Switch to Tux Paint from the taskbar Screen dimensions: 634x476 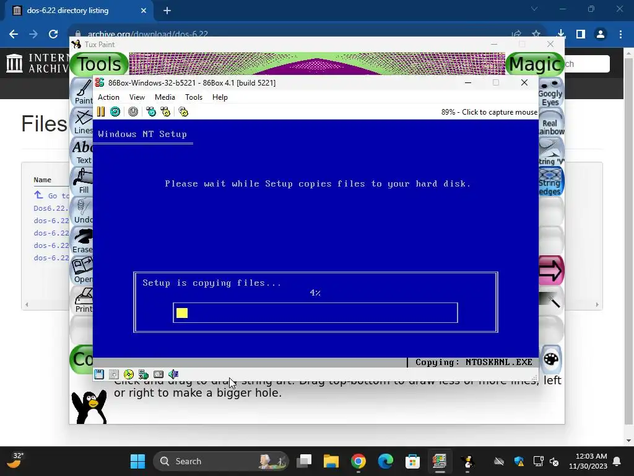click(467, 461)
